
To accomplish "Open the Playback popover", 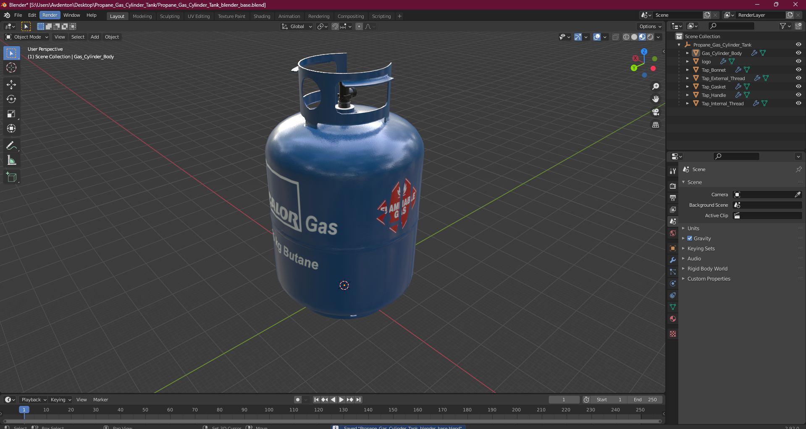I will (33, 400).
